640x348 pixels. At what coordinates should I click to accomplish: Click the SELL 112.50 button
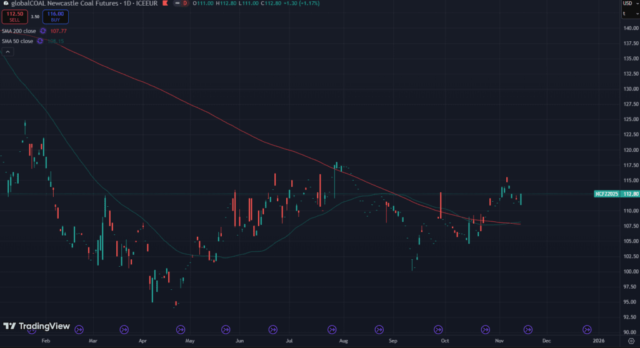[14, 16]
